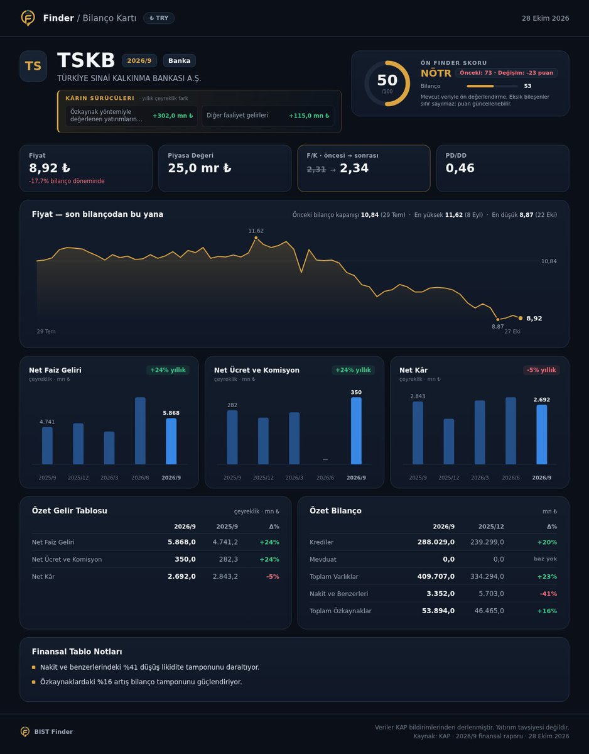589x754 pixels.
Task: Click the "TÜRKİYE SINAİ KALKINMA BANKASI A.Ş." company name
Action: click(x=129, y=79)
